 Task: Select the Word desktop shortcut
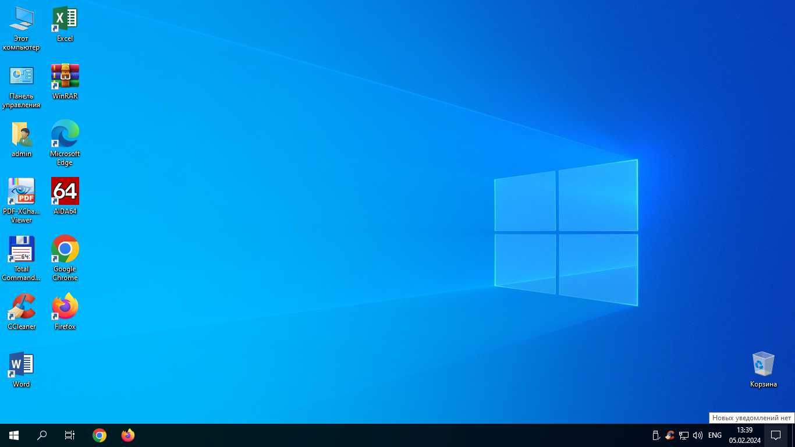(x=22, y=370)
